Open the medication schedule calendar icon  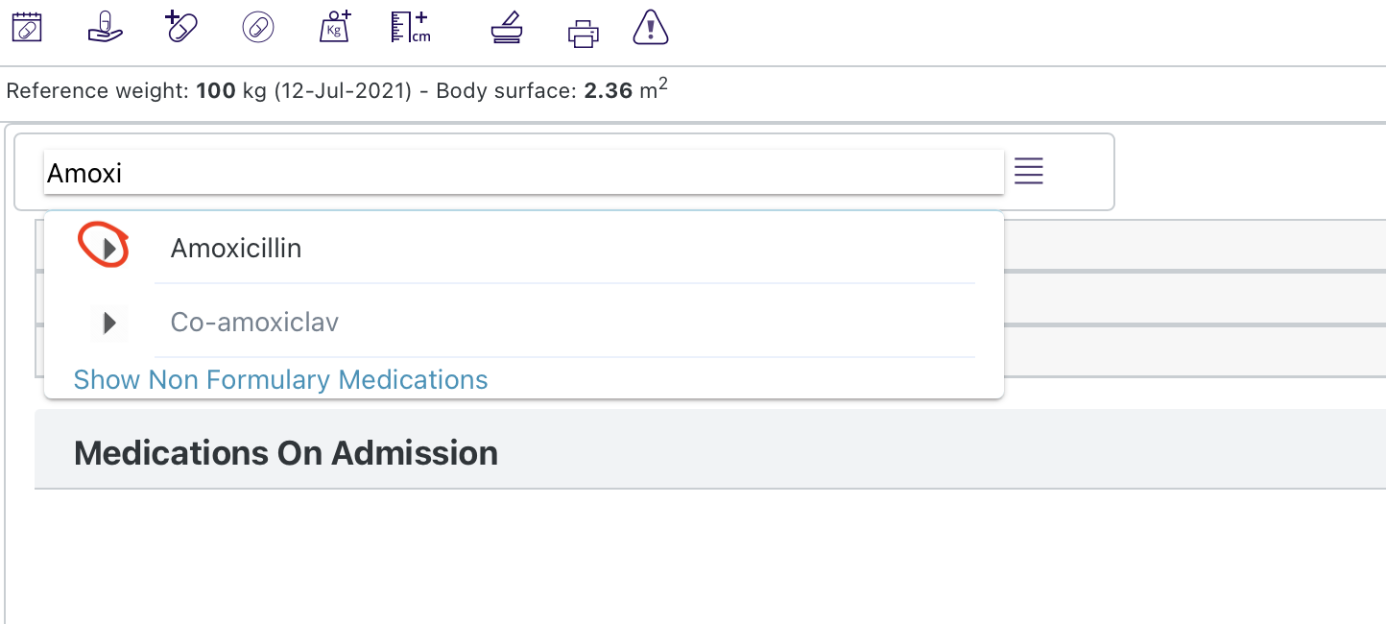pos(27,27)
